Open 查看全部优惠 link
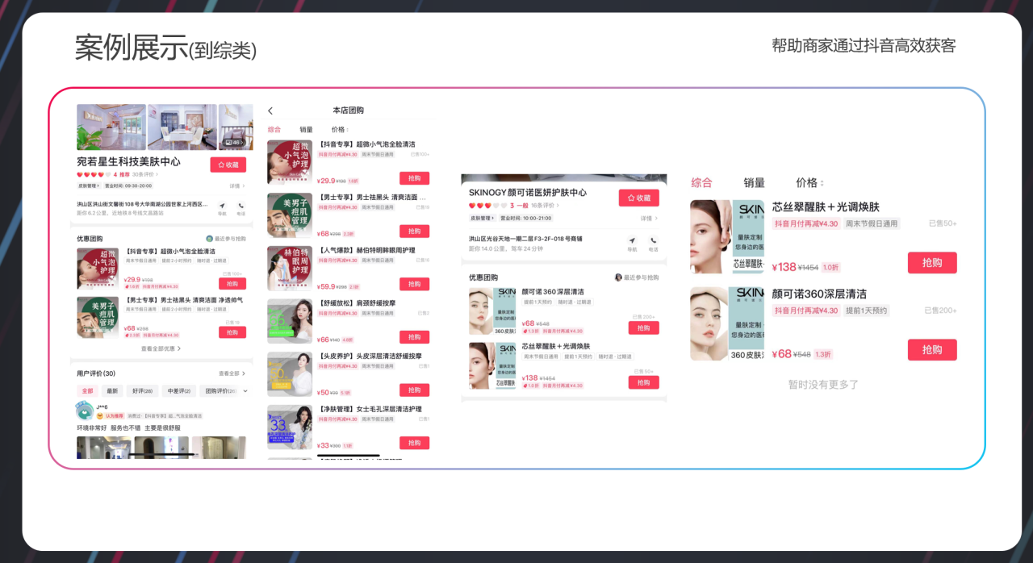This screenshot has height=563, width=1033. (x=161, y=348)
